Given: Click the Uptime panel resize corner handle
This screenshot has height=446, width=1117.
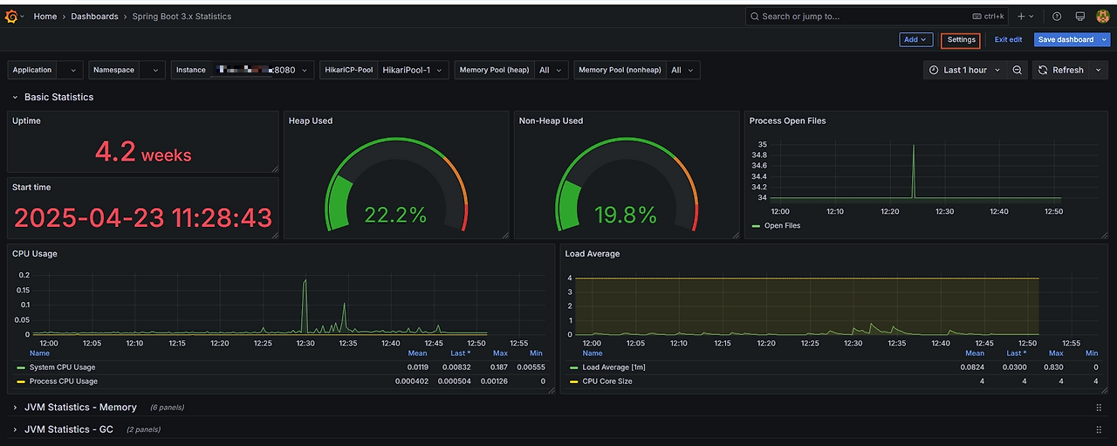Looking at the screenshot, I should coord(275,168).
